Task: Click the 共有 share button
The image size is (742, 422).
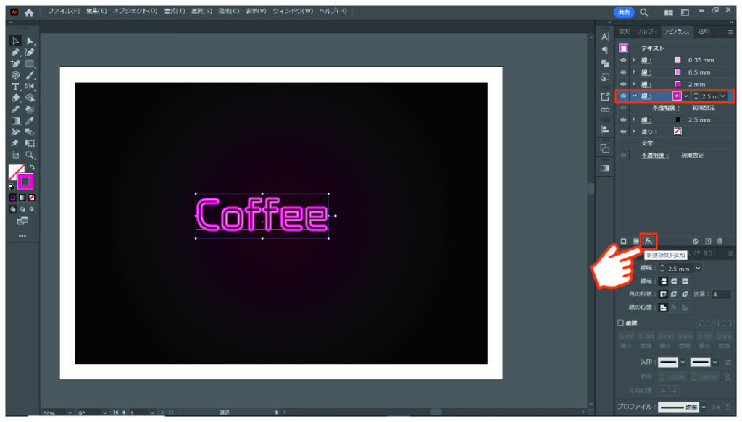Action: 624,13
